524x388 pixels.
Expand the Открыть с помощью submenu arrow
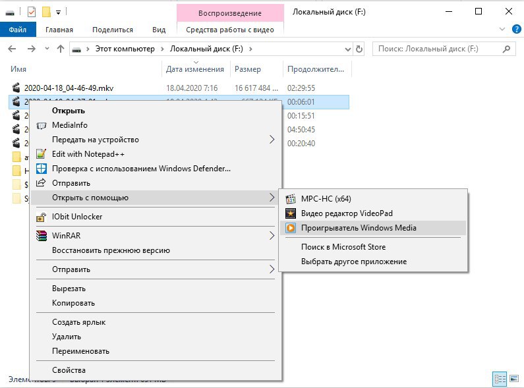pos(272,198)
